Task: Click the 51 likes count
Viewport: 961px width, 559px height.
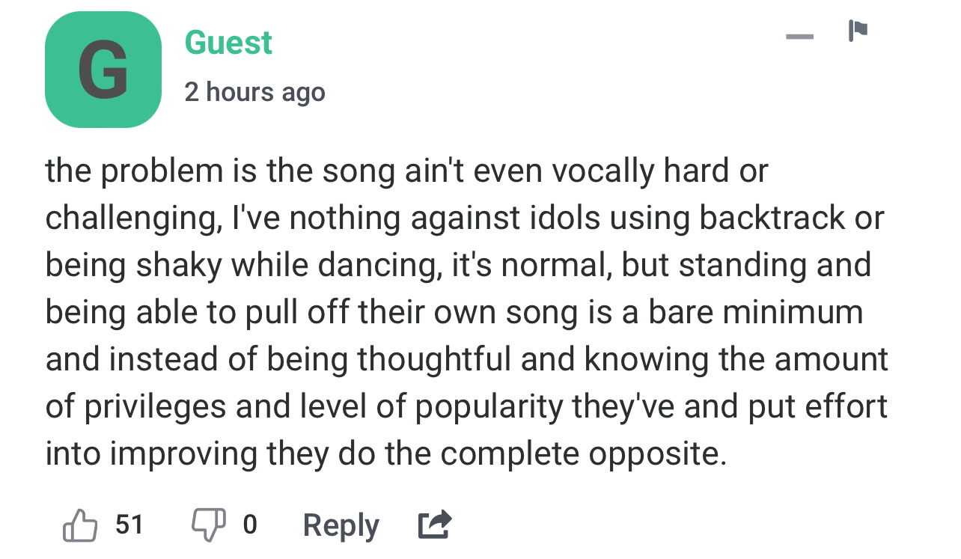Action: pos(129,525)
